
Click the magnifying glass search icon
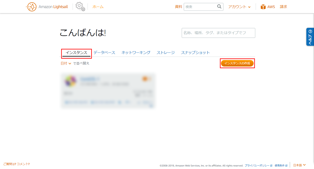click(x=219, y=6)
